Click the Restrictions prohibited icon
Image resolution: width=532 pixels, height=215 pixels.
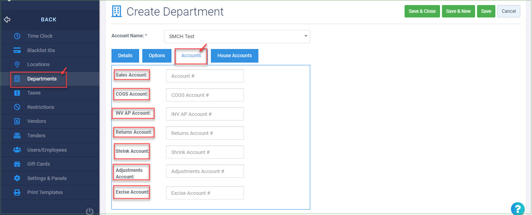click(x=17, y=107)
